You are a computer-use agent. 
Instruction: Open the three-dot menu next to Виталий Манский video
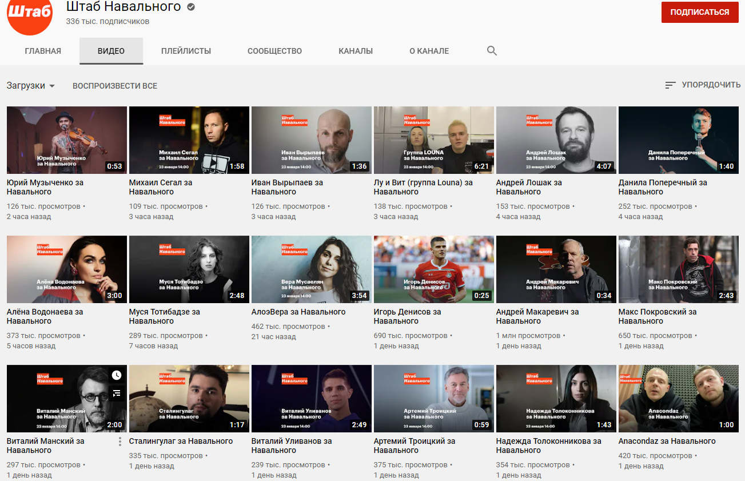click(120, 442)
